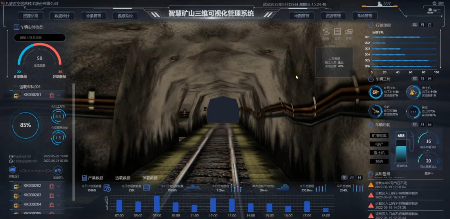Expand the KK030202 vehicle row
The width and height of the screenshot is (450, 219).
tap(58, 186)
